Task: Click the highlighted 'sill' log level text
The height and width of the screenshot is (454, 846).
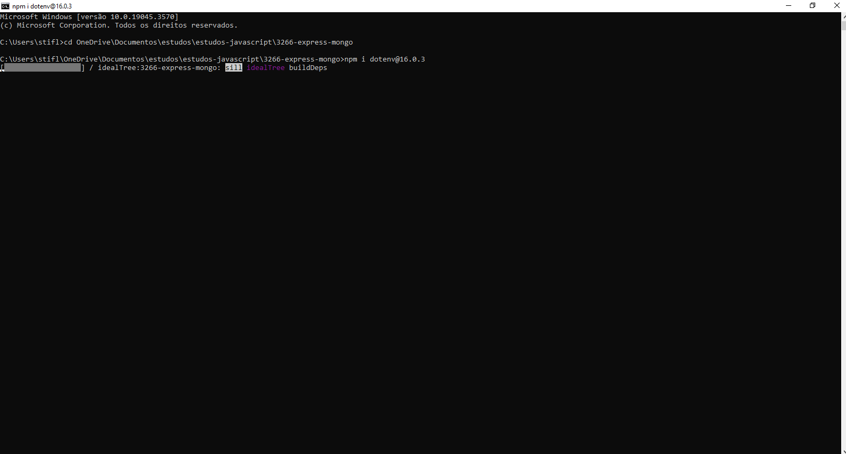Action: (234, 68)
